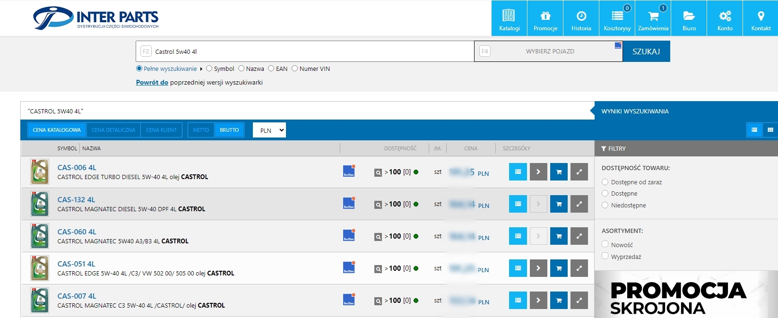Click TecDoc icon for CAS-060 4L

click(x=349, y=235)
